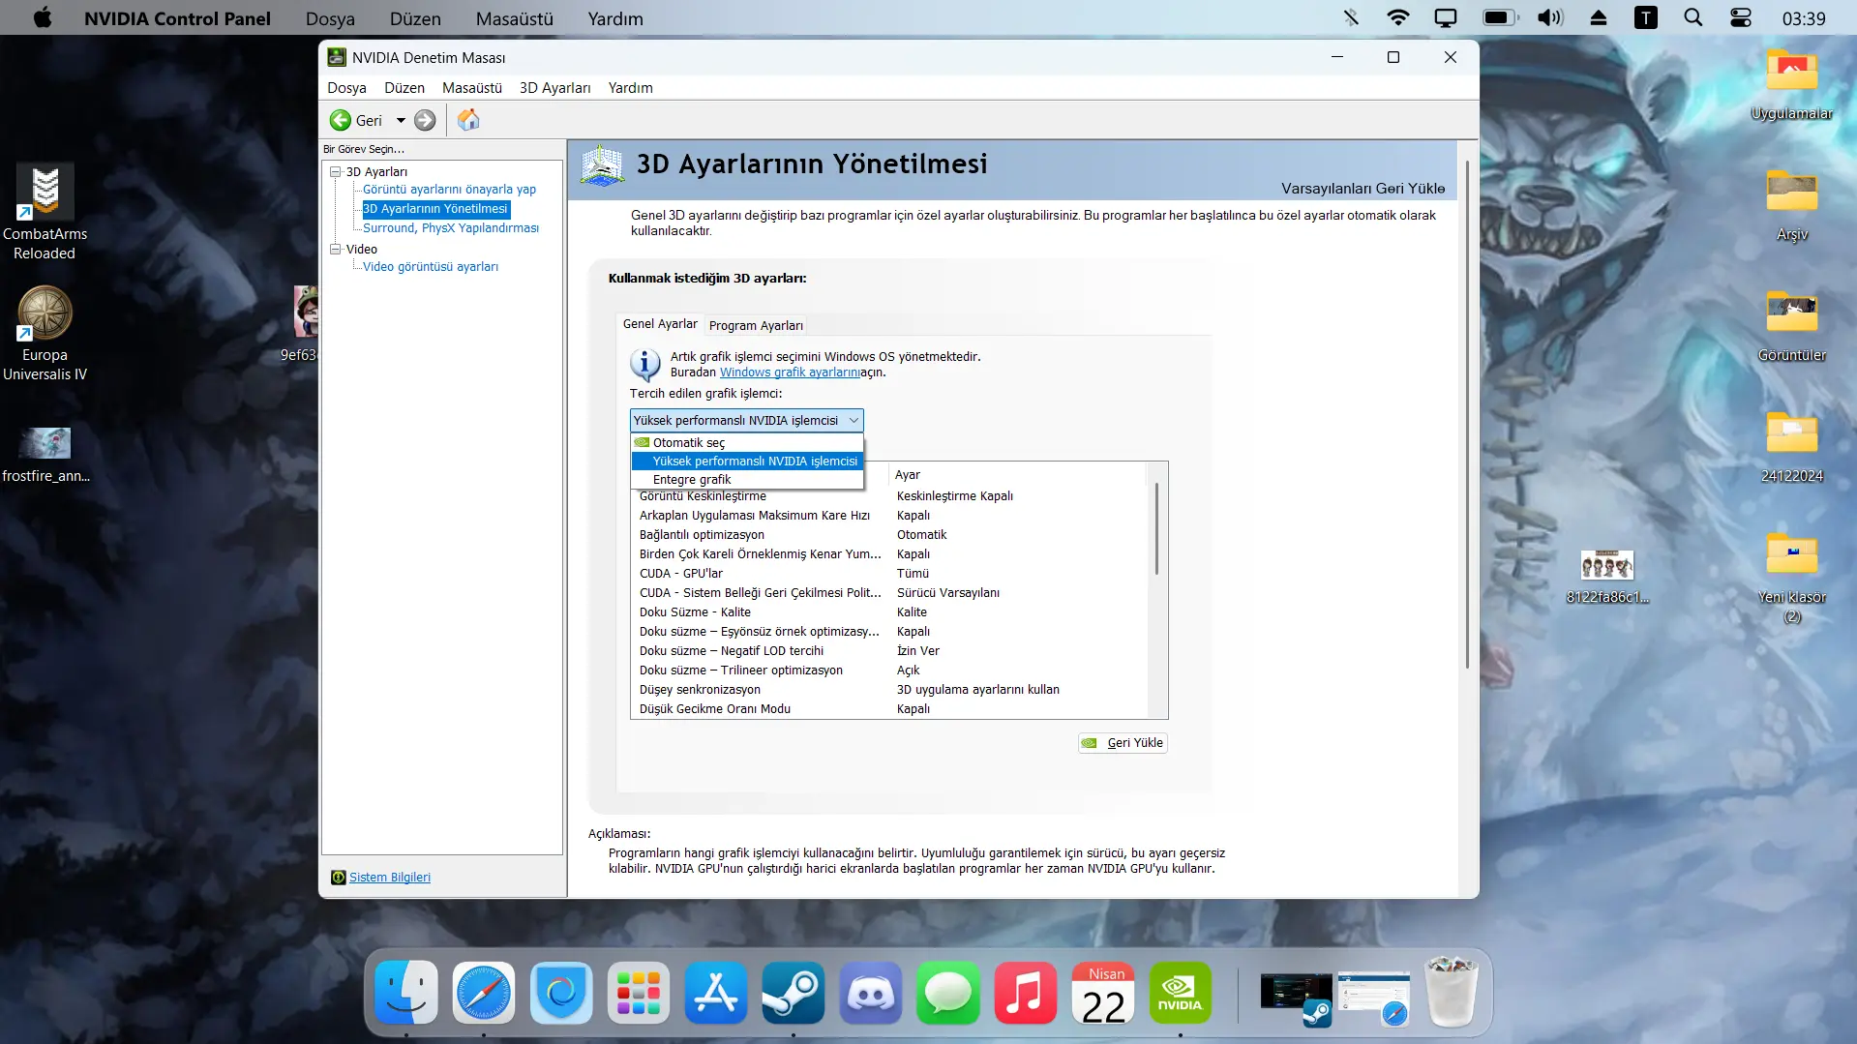Select the Genel Ayarlar tab
This screenshot has height=1044, width=1857.
(660, 324)
